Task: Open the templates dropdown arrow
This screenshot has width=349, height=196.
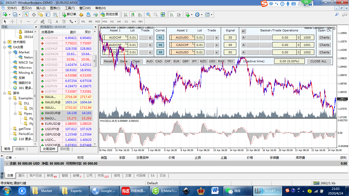Action: point(212,15)
